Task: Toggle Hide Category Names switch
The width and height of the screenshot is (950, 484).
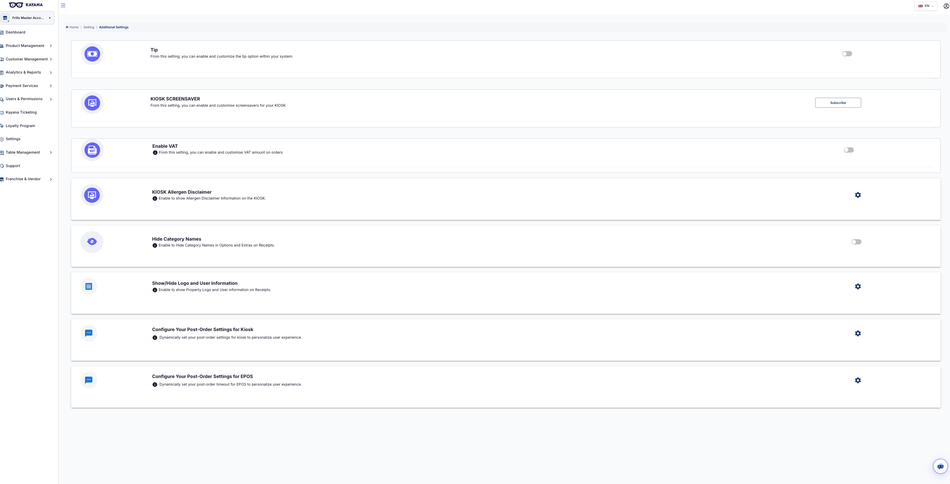Action: tap(856, 242)
